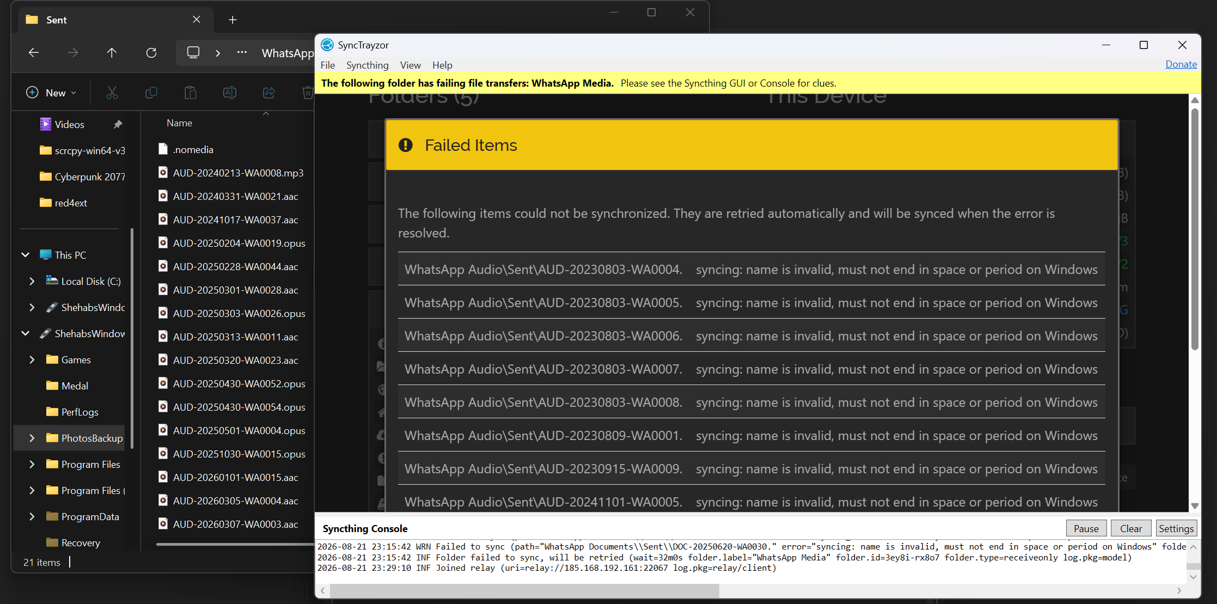
Task: Click the Copy icon in Explorer toolbar
Action: 151,93
